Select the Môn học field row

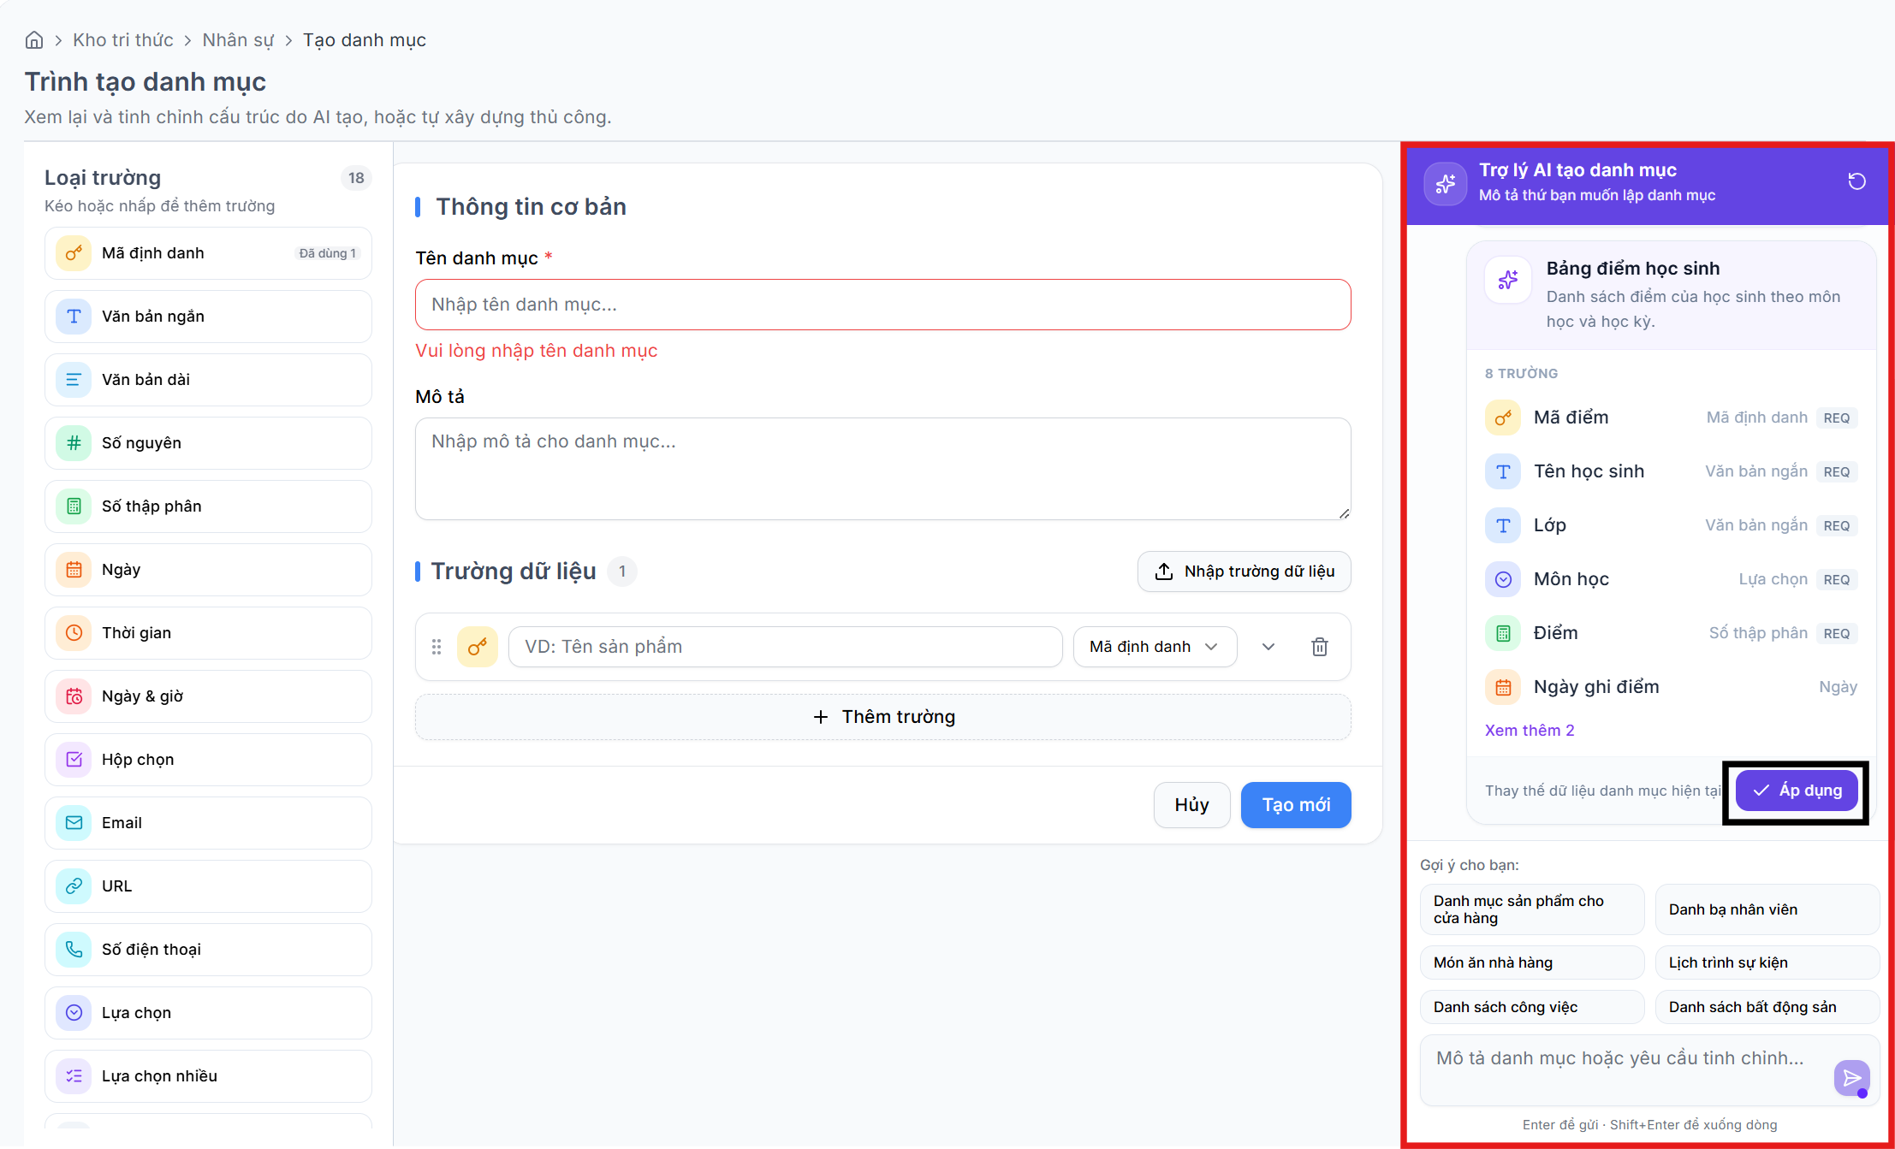pos(1671,579)
